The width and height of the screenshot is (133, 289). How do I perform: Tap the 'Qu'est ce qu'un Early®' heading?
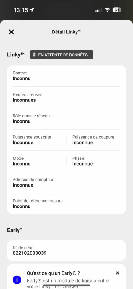[53, 273]
